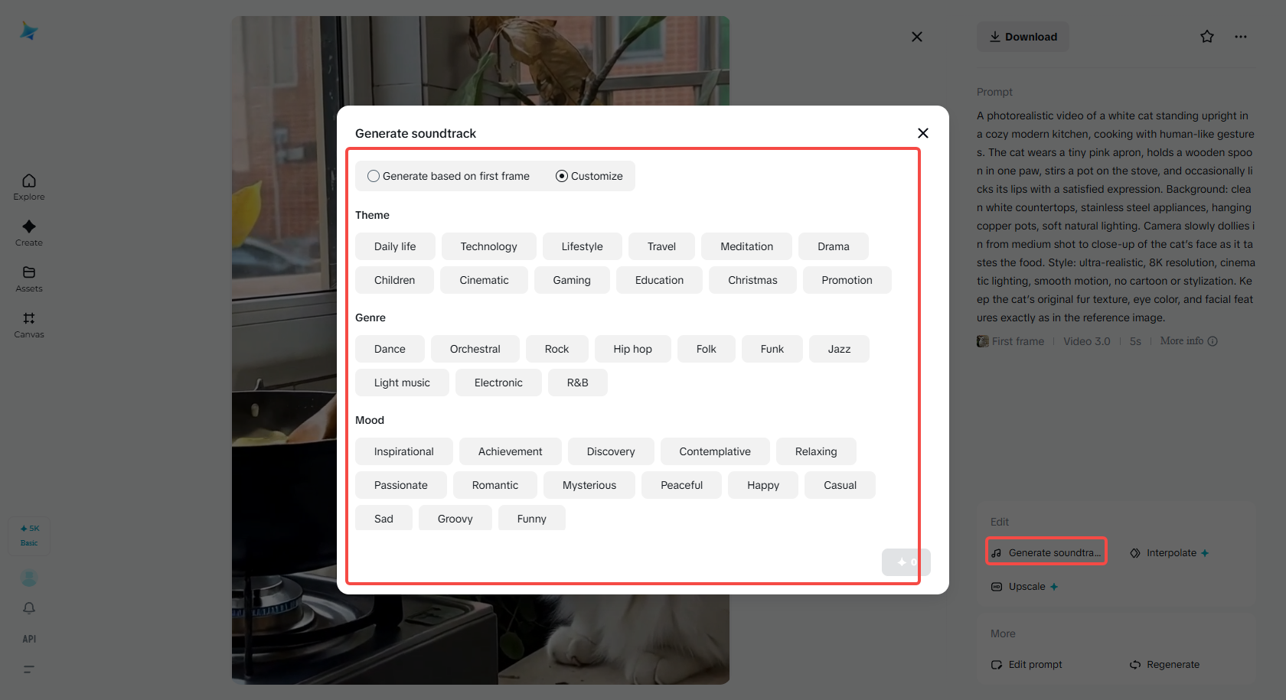The image size is (1286, 700).
Task: Choose the Travel theme
Action: pyautogui.click(x=661, y=246)
